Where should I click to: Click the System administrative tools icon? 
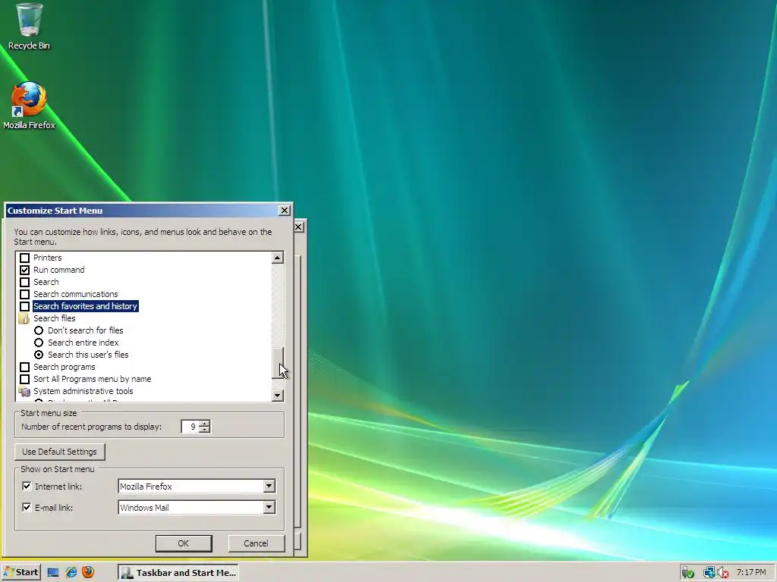tap(24, 392)
